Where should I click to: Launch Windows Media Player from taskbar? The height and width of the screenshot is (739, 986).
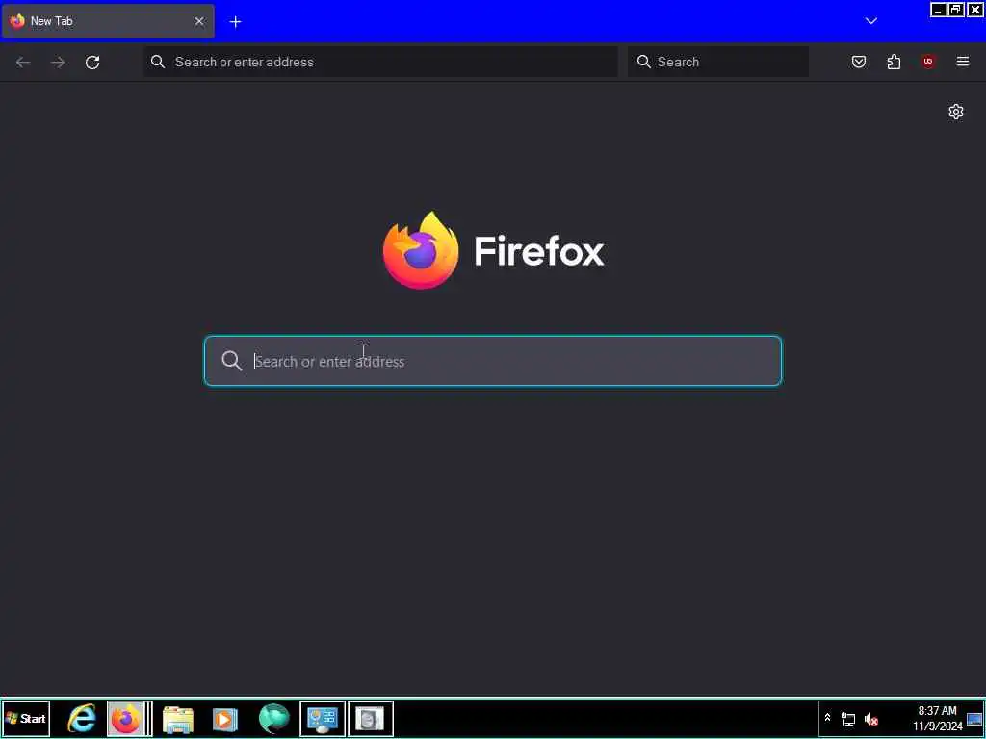coord(225,719)
